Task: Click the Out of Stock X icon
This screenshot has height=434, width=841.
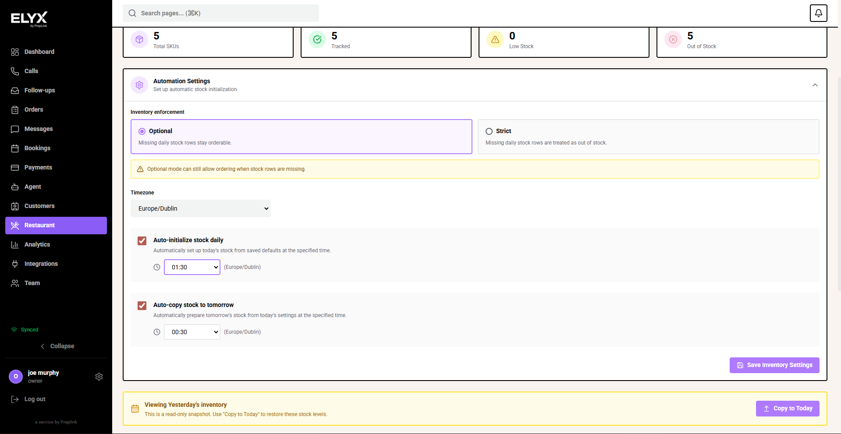Action: point(673,39)
